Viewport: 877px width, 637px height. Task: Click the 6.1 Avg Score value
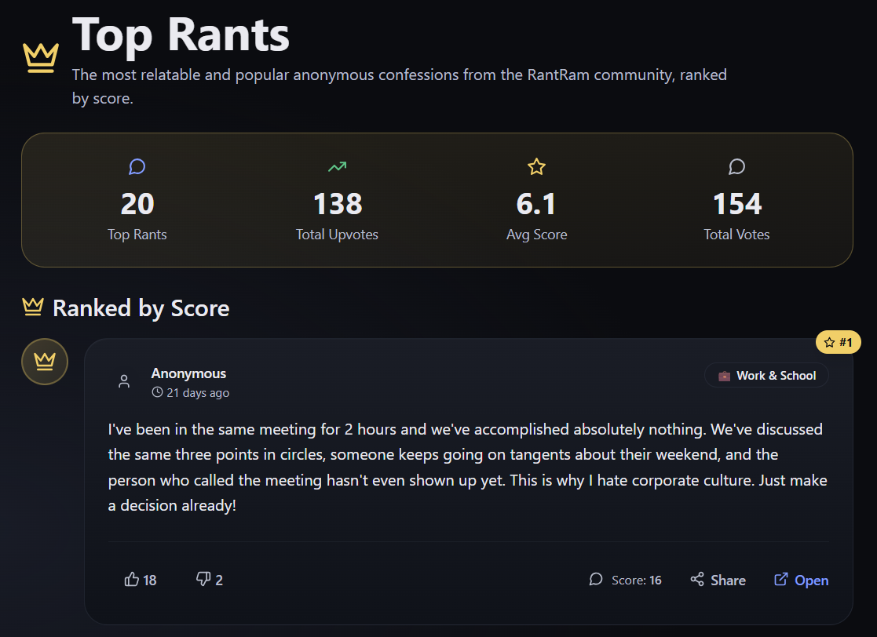point(536,204)
